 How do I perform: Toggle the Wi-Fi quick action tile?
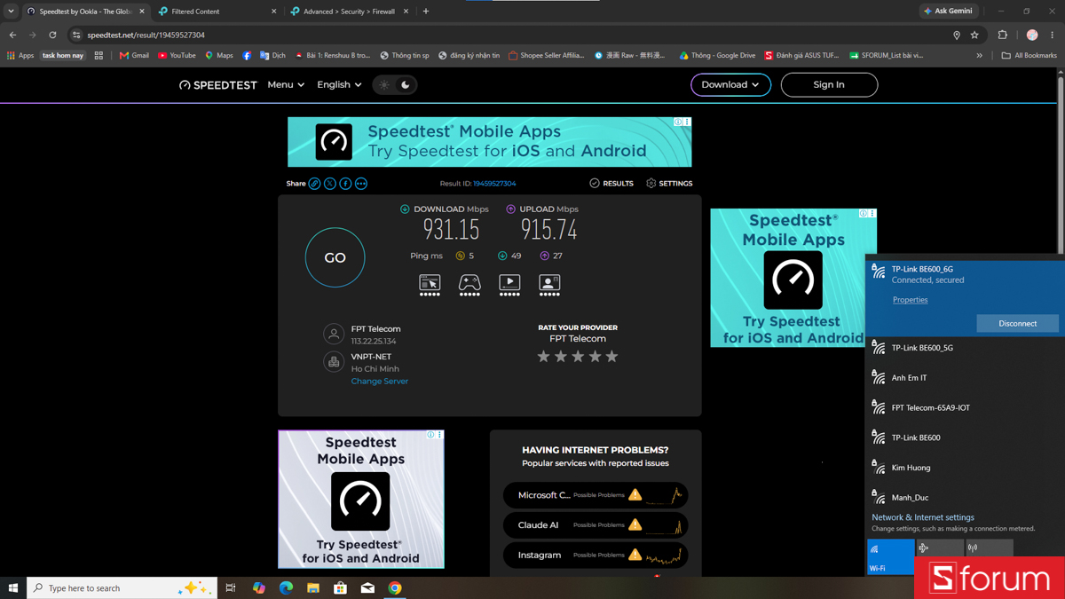[x=891, y=556]
